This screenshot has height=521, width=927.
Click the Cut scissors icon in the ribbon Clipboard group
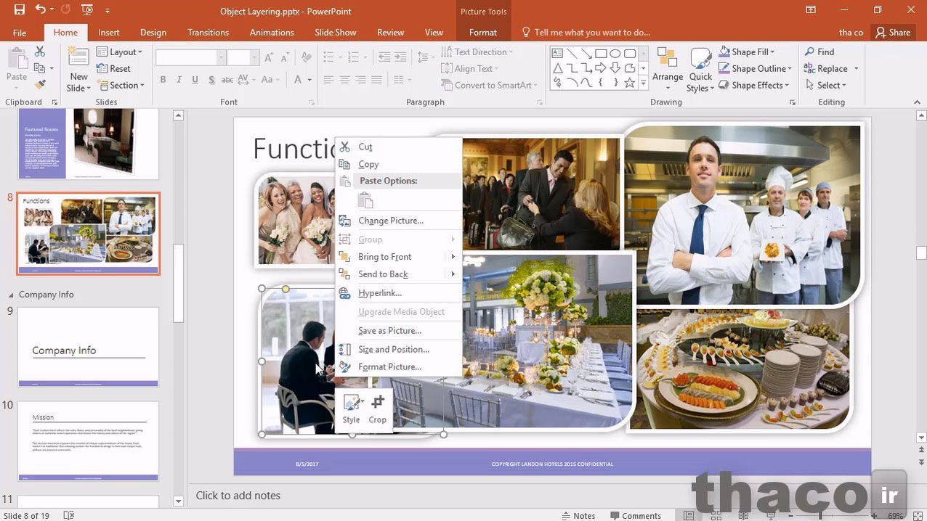click(x=40, y=52)
